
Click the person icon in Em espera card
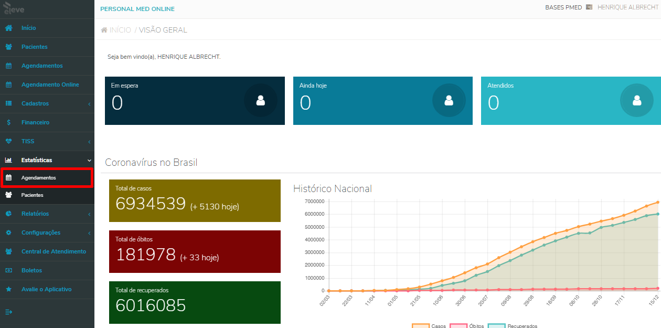coord(260,100)
